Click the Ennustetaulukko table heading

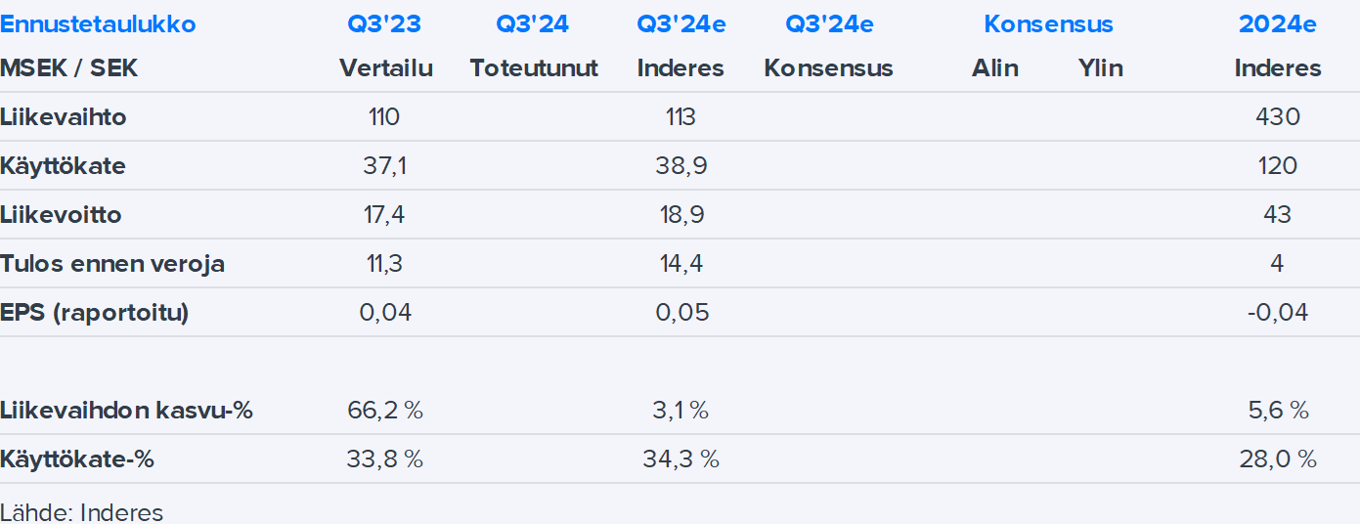[x=98, y=24]
